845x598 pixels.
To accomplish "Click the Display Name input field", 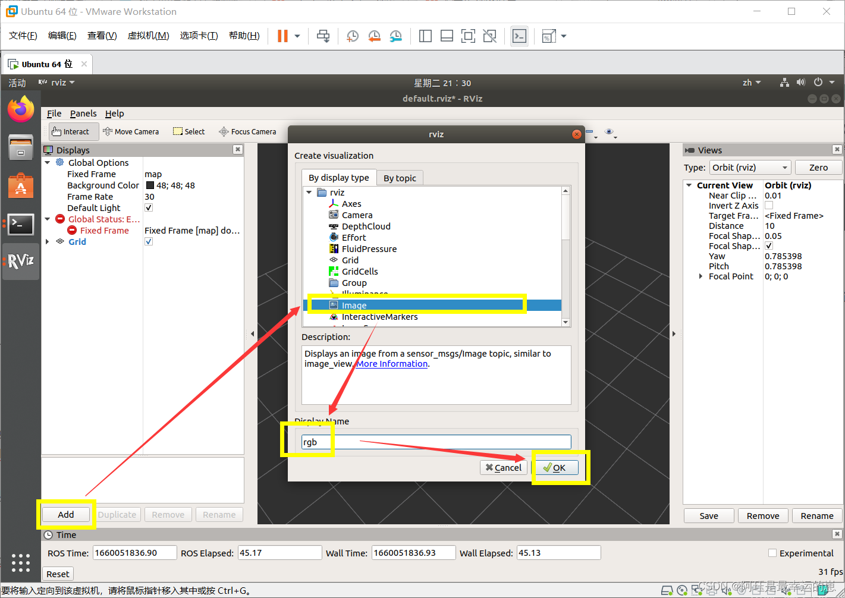I will tap(436, 442).
